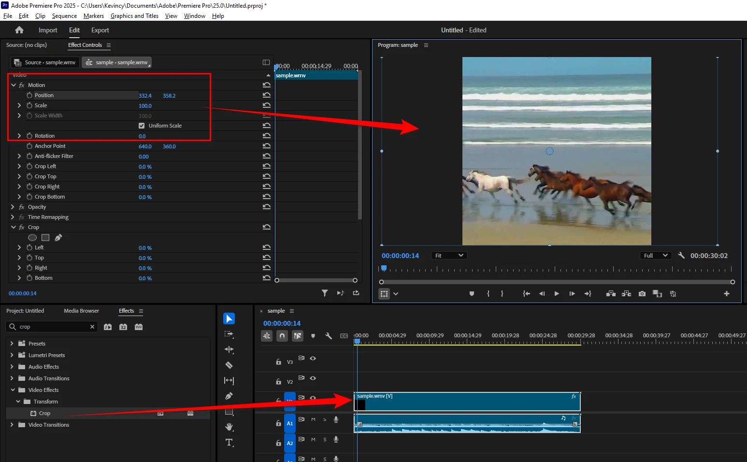The height and width of the screenshot is (462, 747).
Task: Open the Effect Controls filter properties icon
Action: coord(325,293)
